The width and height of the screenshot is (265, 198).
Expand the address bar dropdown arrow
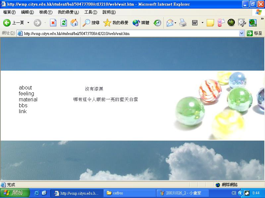pyautogui.click(x=242, y=33)
